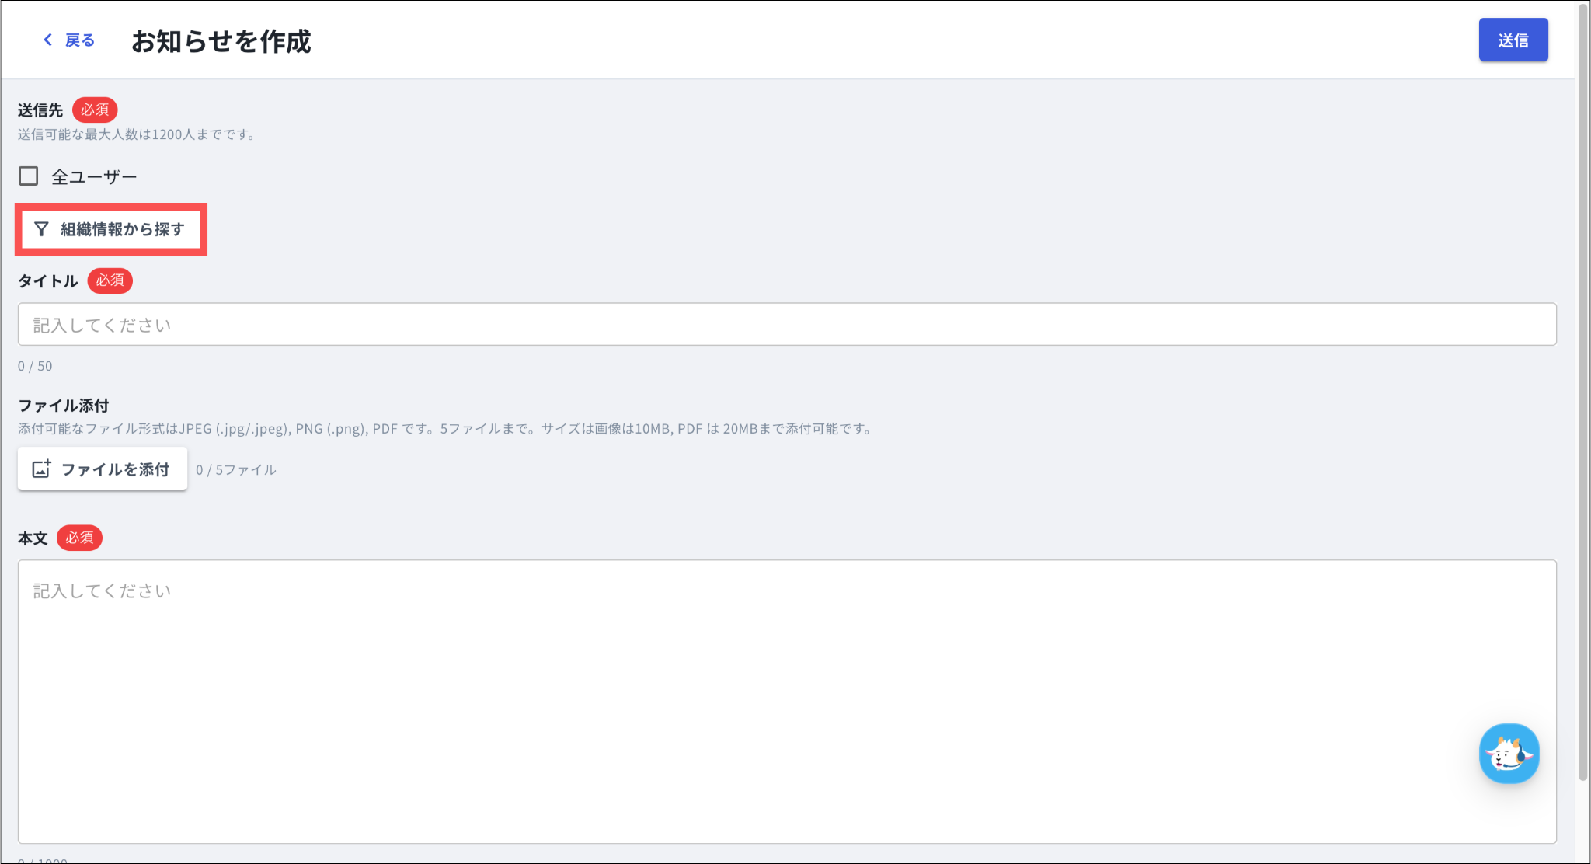Click the 必須 badge beside 送信先
This screenshot has width=1591, height=864.
tap(95, 110)
